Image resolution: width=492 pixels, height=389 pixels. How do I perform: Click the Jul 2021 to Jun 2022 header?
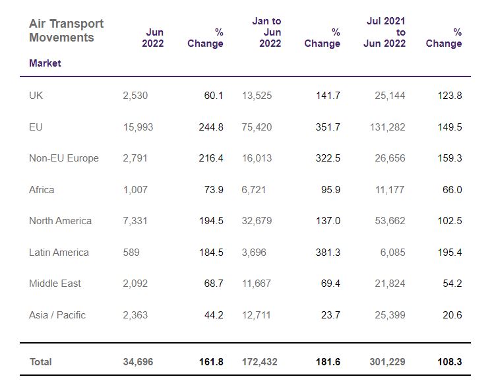click(384, 32)
